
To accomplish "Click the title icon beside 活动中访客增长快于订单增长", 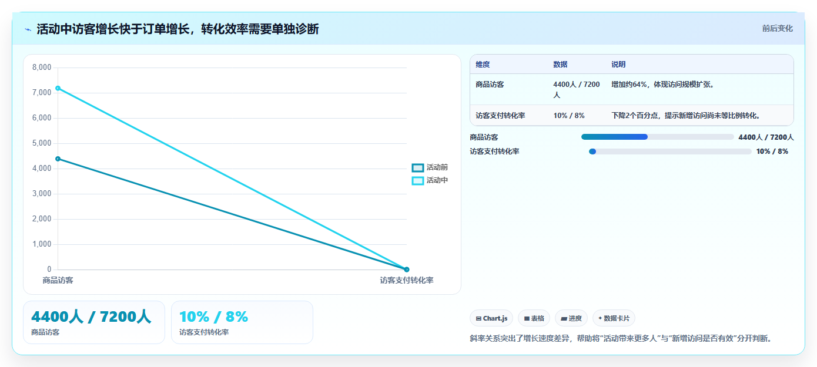I will point(28,29).
